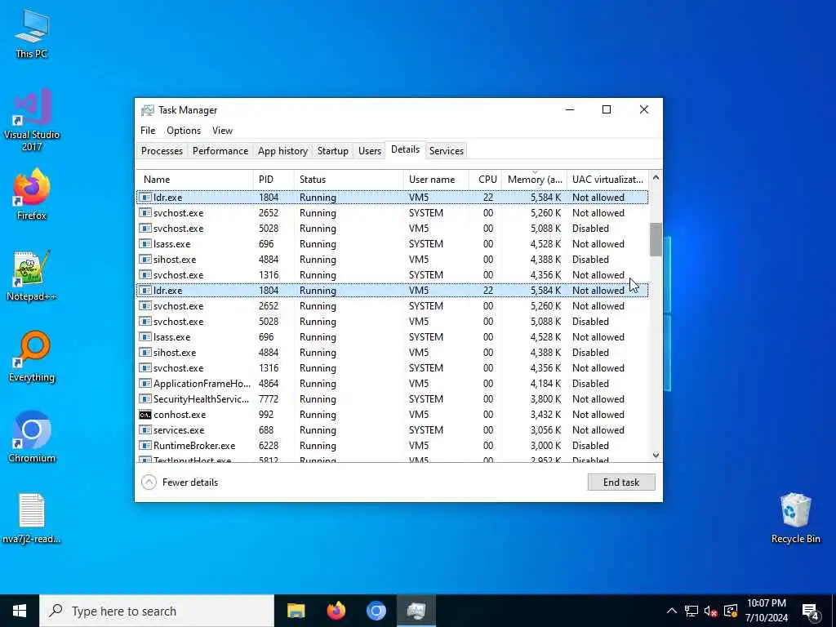Click the 3,000 K memory value
Screen dimensions: 836x627
click(x=545, y=446)
